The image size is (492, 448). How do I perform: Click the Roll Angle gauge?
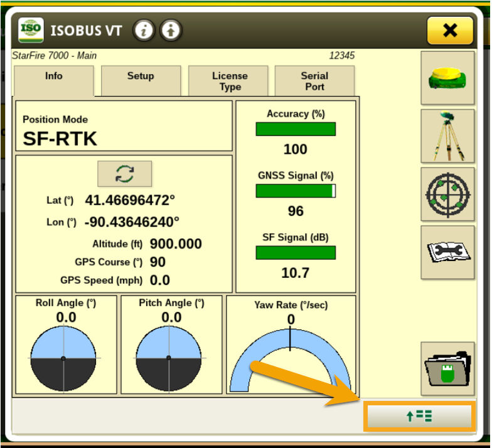tap(63, 358)
